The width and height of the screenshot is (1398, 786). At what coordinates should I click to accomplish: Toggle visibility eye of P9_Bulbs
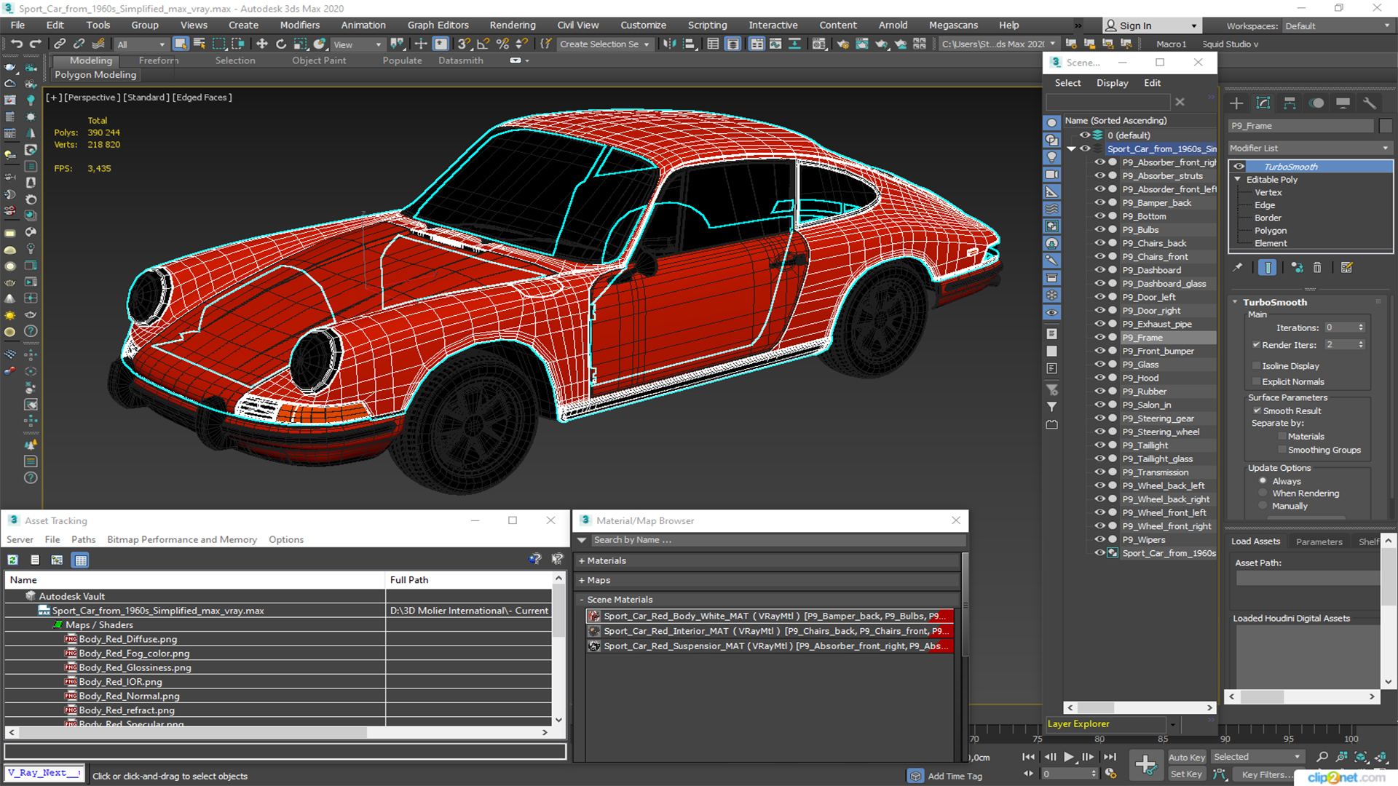1099,230
